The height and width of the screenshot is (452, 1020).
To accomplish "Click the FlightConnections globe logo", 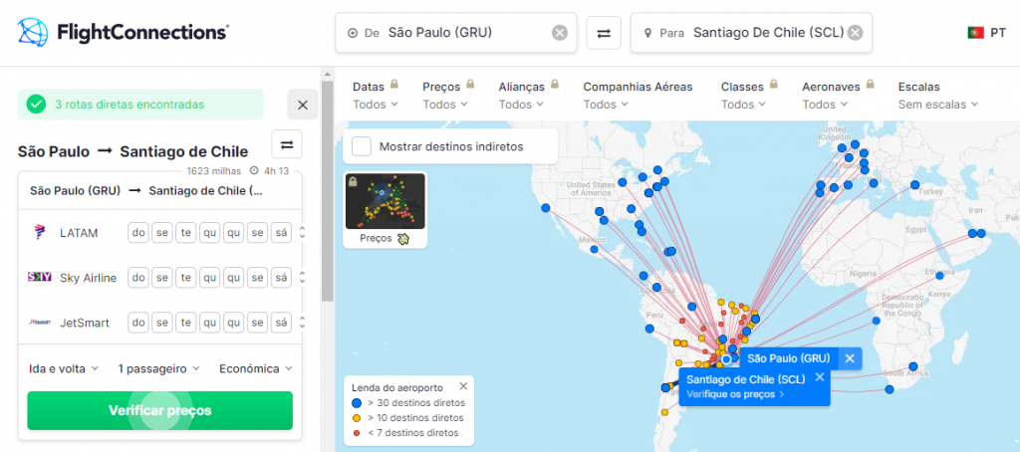I will (x=33, y=33).
